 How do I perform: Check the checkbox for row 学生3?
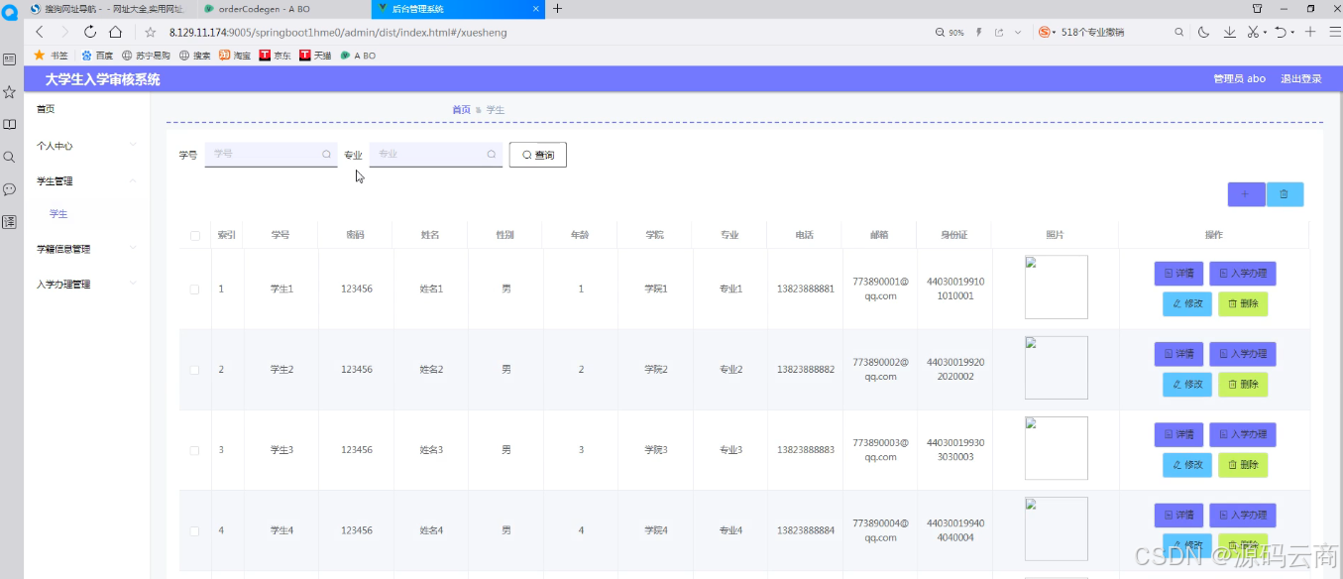coord(194,450)
